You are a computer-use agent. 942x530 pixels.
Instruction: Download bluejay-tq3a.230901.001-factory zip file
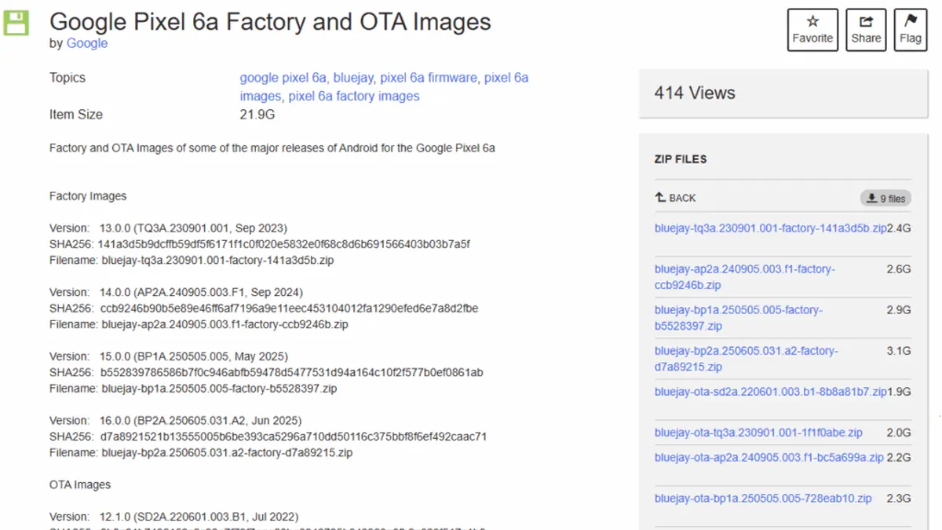[x=765, y=228]
